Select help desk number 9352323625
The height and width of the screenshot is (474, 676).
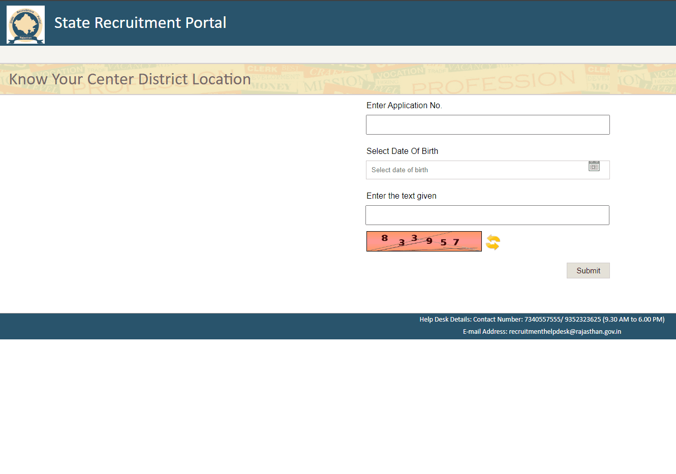tap(582, 320)
